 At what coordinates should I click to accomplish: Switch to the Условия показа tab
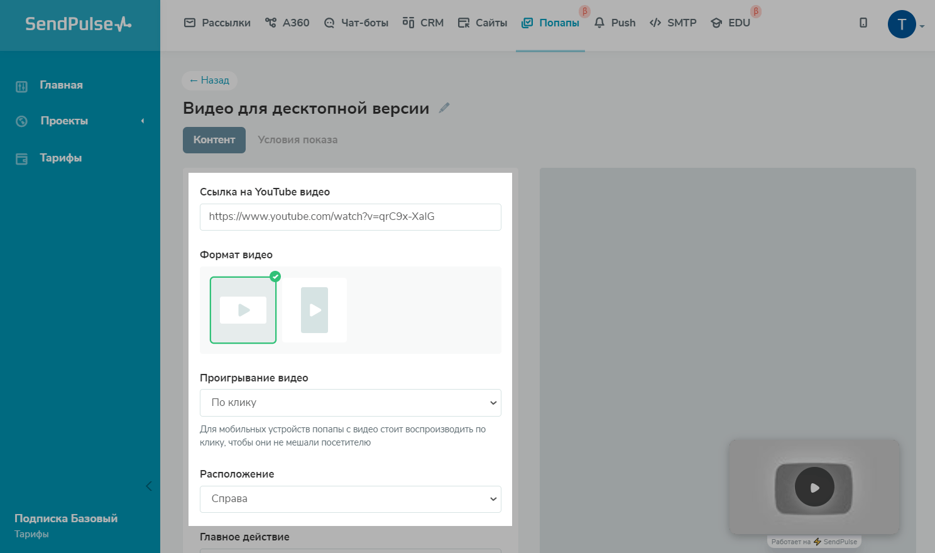[297, 140]
